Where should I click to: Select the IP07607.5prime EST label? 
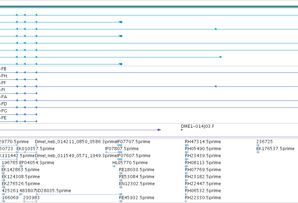tap(134, 156)
